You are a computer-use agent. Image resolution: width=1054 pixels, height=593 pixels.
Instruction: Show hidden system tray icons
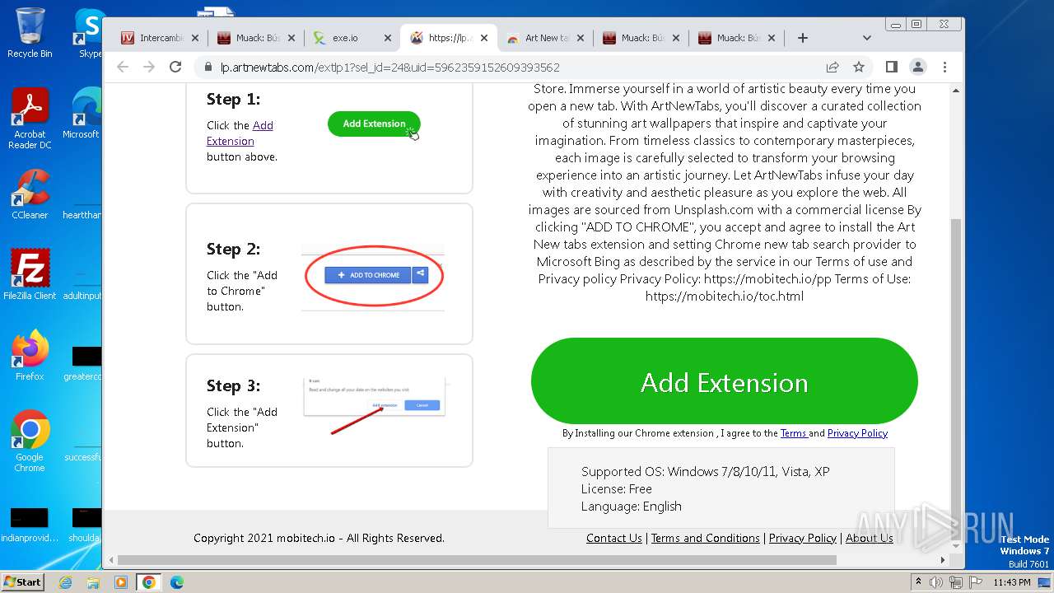pos(918,582)
